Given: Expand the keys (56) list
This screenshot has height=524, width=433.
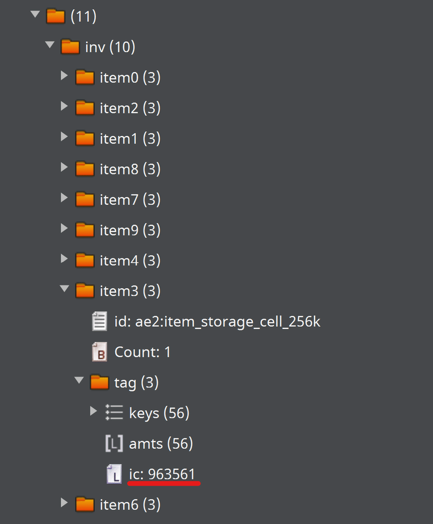Looking at the screenshot, I should tap(94, 412).
